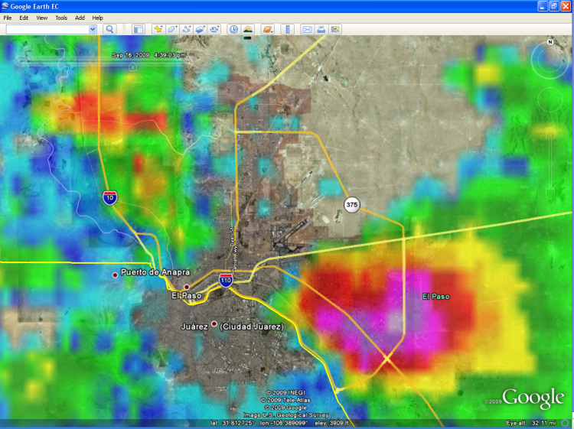Click the Print icon
This screenshot has width=574, height=429.
click(x=321, y=29)
